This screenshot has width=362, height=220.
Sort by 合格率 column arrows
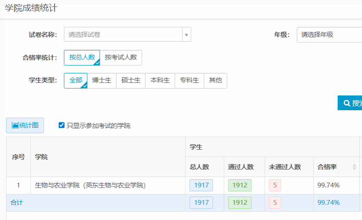click(354, 167)
